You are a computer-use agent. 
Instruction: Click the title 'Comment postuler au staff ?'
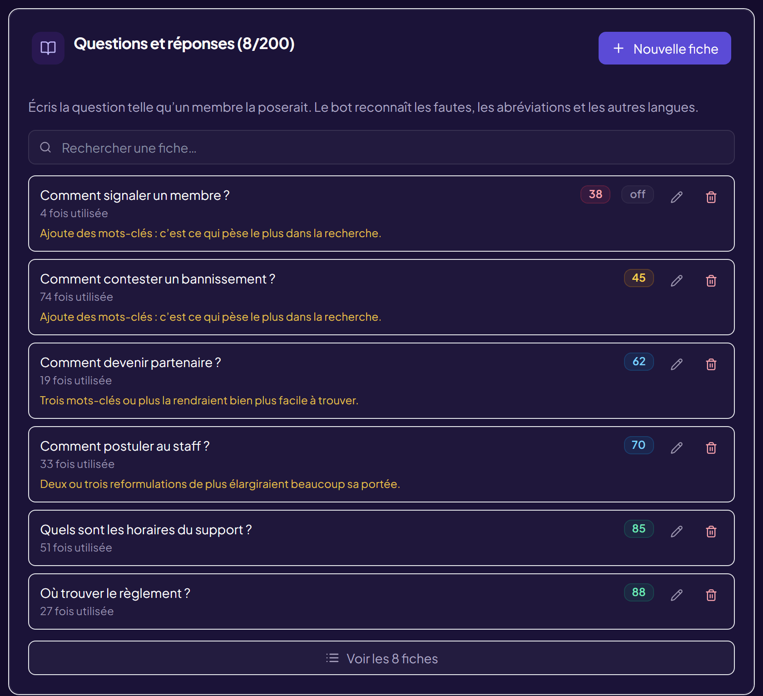(125, 446)
